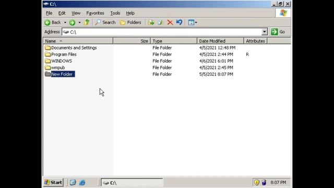Open the Search pane
334x188 pixels.
pyautogui.click(x=105, y=22)
